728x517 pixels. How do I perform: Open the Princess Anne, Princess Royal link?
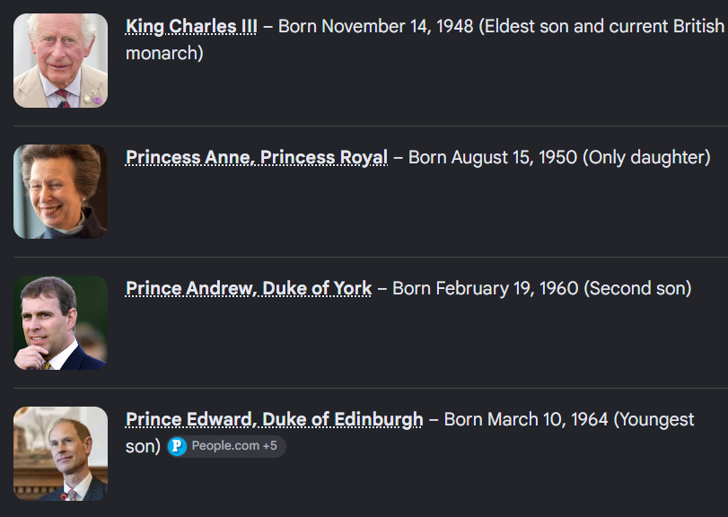click(257, 158)
